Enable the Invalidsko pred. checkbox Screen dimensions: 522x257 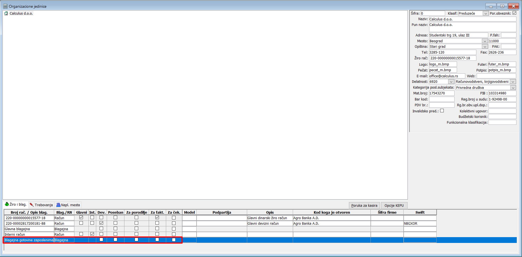442,111
